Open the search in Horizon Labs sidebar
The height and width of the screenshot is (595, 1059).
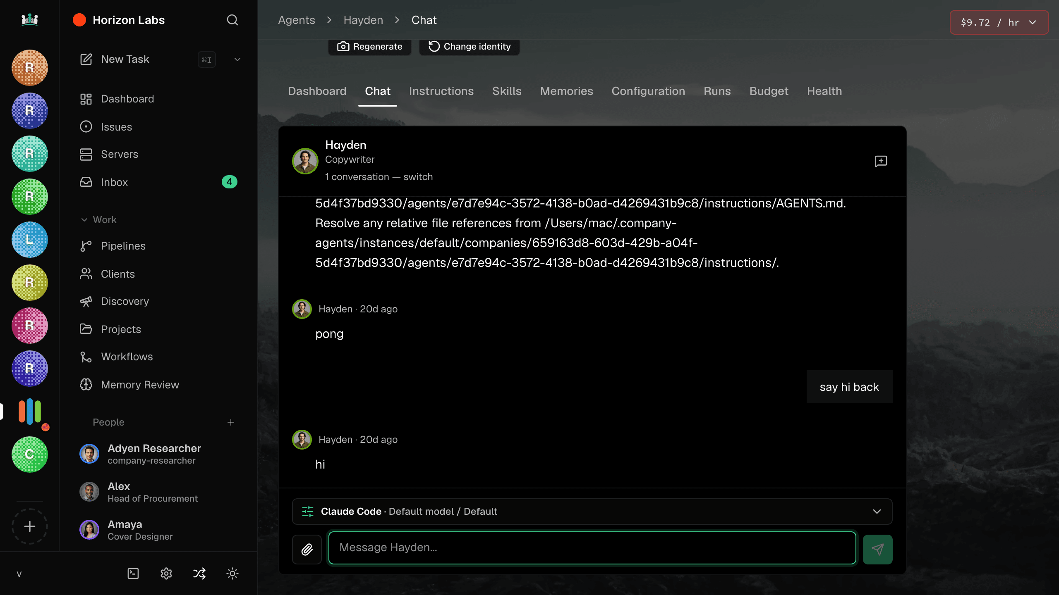pyautogui.click(x=232, y=20)
